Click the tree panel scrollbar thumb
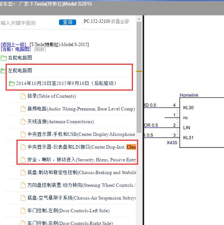Image resolution: width=224 pixels, height=225 pixels. (x=139, y=77)
